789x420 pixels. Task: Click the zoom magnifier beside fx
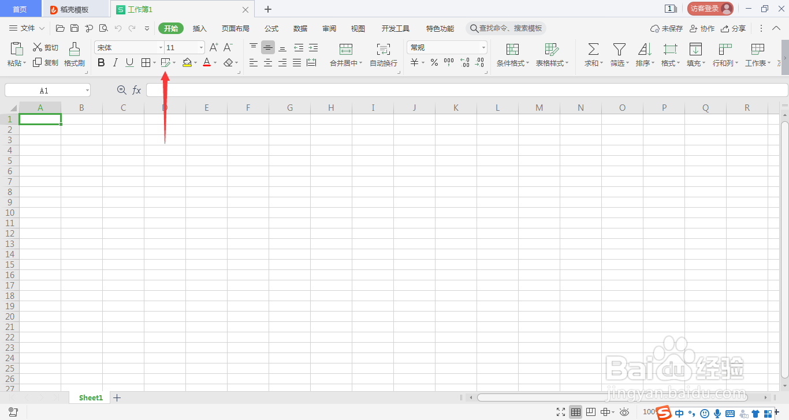click(121, 90)
